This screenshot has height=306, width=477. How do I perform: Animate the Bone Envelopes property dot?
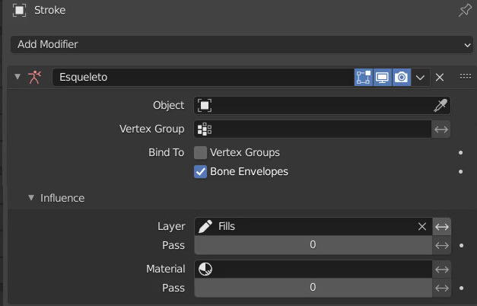460,172
